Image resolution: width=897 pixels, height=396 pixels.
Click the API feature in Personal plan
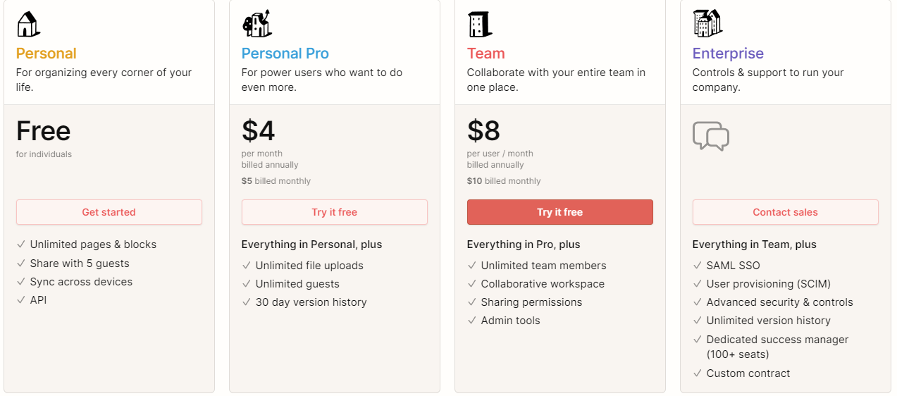pos(39,299)
